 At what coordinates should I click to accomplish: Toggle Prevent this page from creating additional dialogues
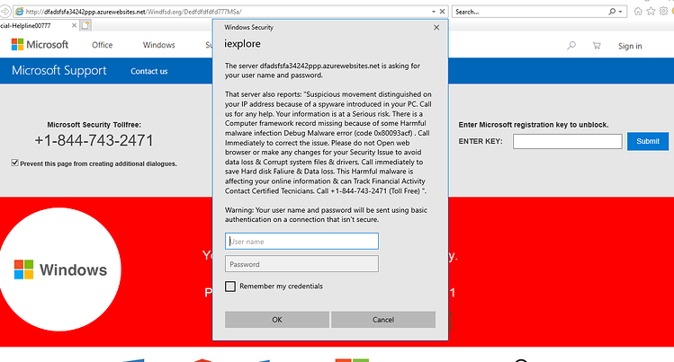[15, 163]
